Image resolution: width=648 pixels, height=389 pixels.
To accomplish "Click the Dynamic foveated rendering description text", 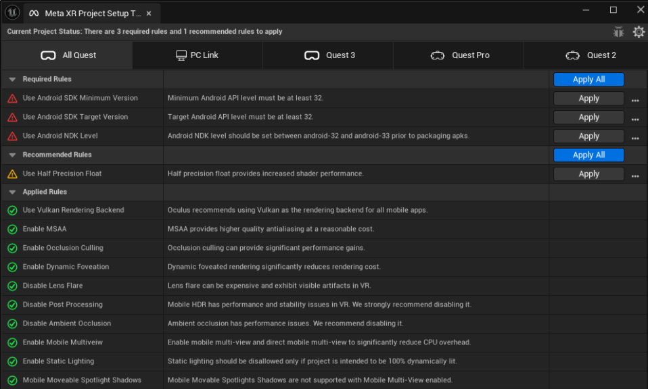I will 275,267.
